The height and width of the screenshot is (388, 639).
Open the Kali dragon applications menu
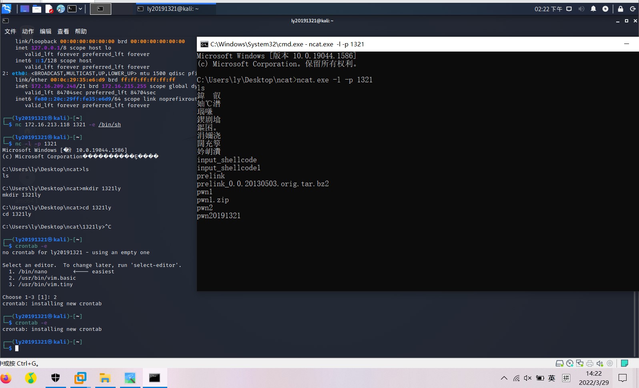[6, 9]
